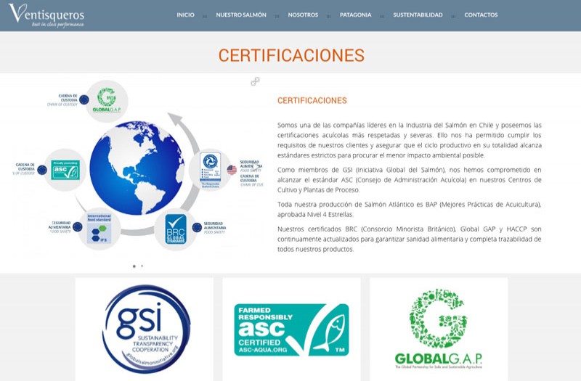Open the GSI certification card
Viewport: 581px width, 381px height.
144,329
